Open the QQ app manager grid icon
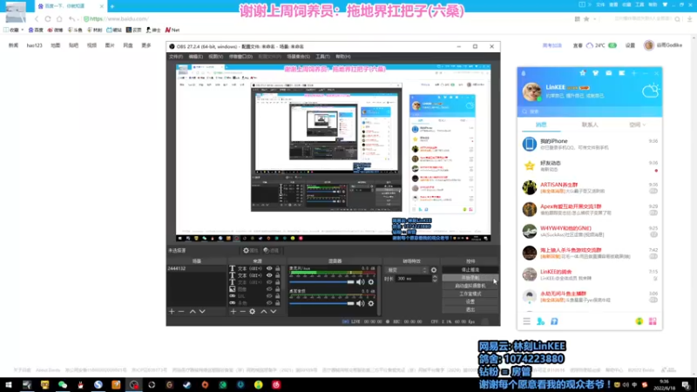Screen dimensions: 697x392 653,321
